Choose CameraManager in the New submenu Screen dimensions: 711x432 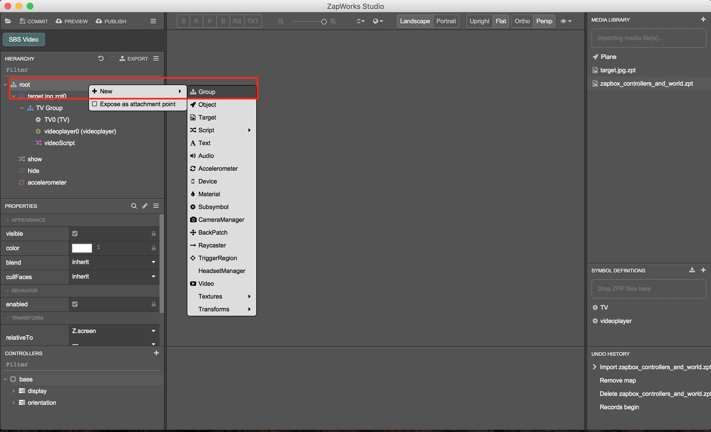[x=221, y=220]
